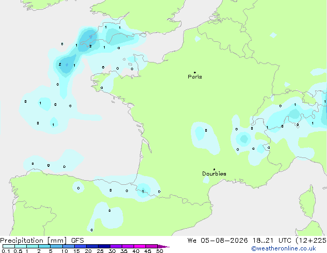Click the legend label '15'
The width and height of the screenshot is (327, 253).
click(76, 251)
